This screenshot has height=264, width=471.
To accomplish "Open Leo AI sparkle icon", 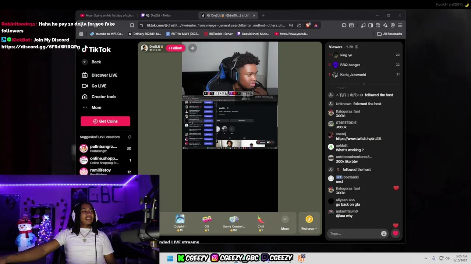I will 385,25.
